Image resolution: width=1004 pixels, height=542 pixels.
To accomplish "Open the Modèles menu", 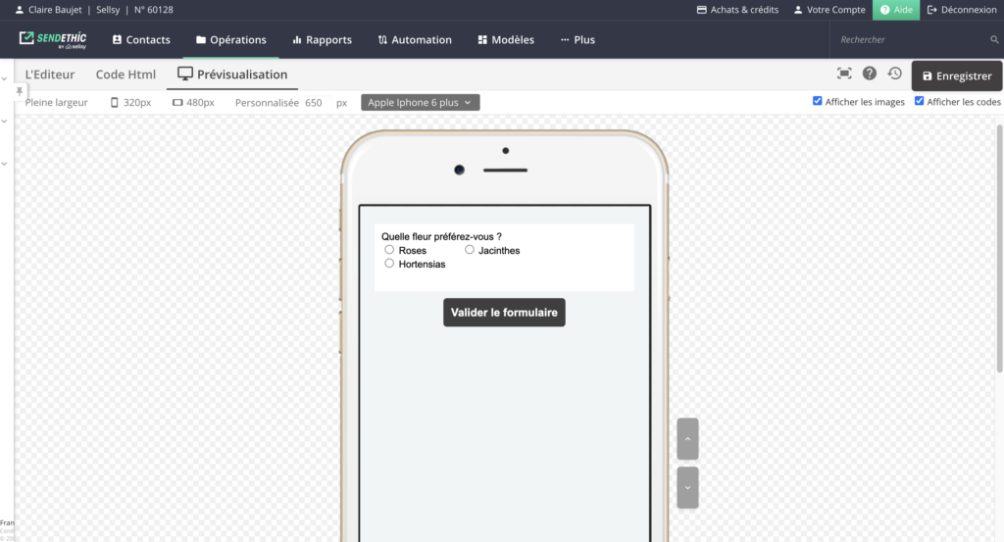I will (x=506, y=39).
